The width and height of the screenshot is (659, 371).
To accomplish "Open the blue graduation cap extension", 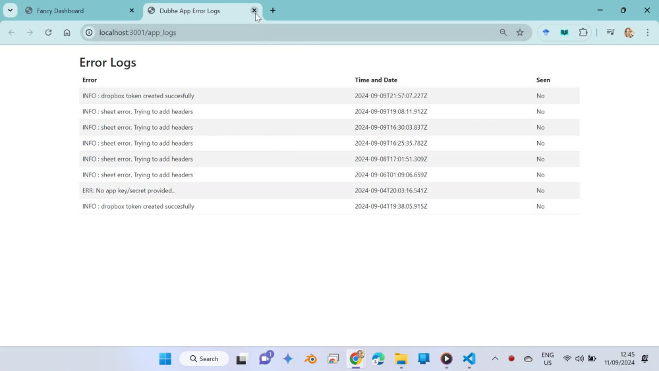I will pyautogui.click(x=546, y=32).
